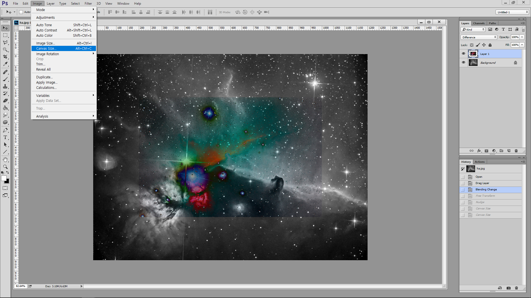The width and height of the screenshot is (531, 298).
Task: Set history brush source at Blending Change state
Action: pos(463,190)
